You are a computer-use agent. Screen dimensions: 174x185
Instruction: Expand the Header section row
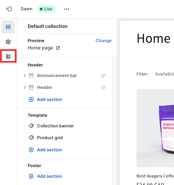point(25,87)
